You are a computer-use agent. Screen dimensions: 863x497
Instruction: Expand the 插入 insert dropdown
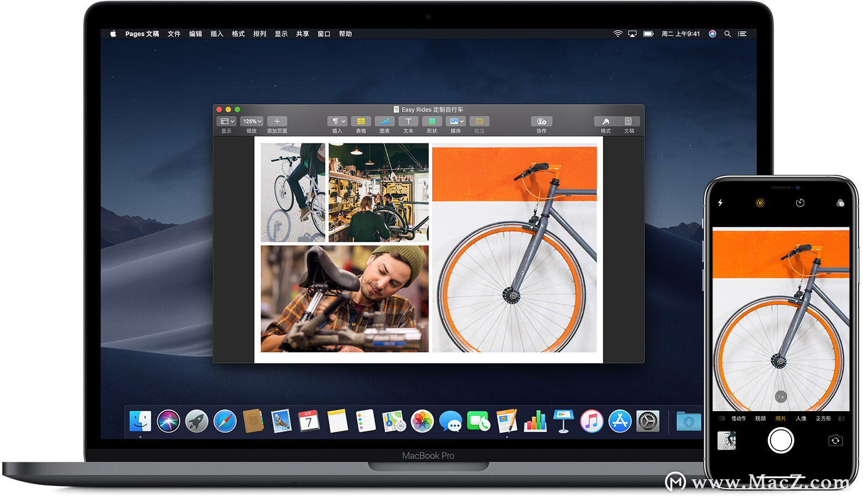point(337,121)
